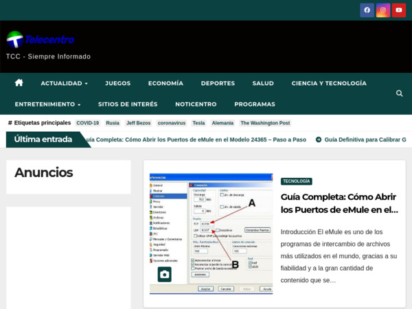Select The Washington Post tag
412x309 pixels.
pos(265,123)
